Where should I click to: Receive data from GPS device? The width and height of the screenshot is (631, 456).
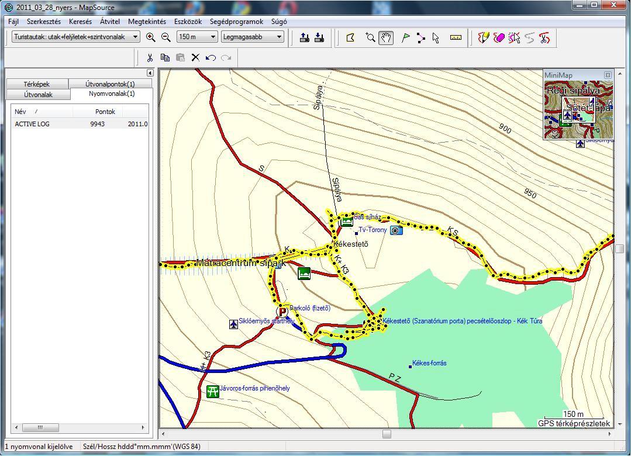click(319, 38)
